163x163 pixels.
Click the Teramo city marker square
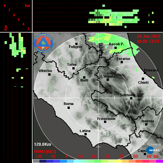(x=122, y=62)
